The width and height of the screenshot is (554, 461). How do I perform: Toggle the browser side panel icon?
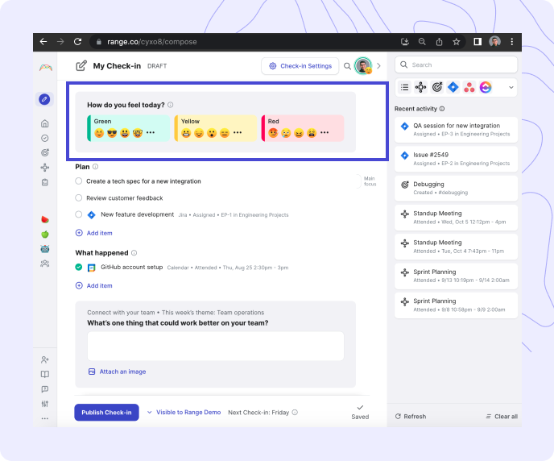(478, 42)
